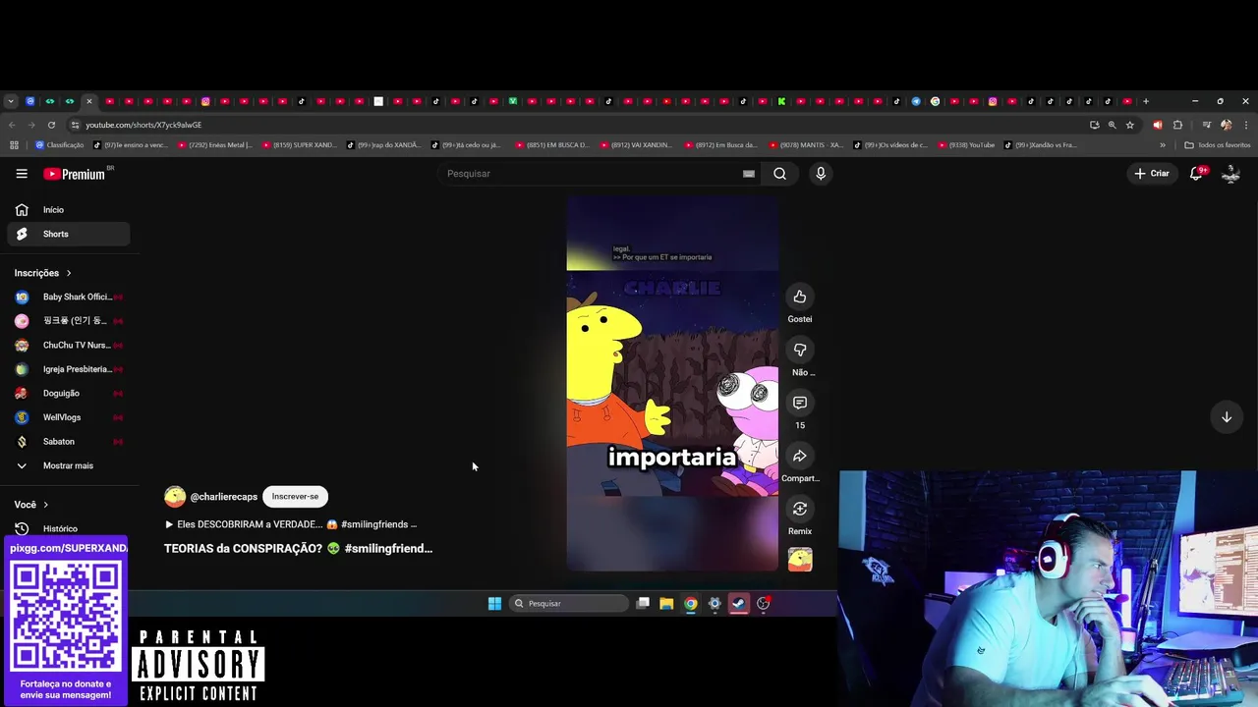The width and height of the screenshot is (1258, 707).
Task: Open the sound thumbnail below Remix
Action: pos(800,560)
